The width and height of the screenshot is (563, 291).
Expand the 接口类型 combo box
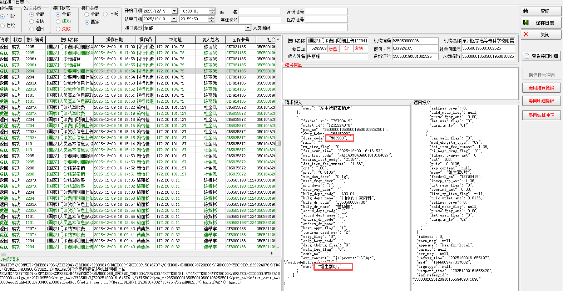pos(248,28)
